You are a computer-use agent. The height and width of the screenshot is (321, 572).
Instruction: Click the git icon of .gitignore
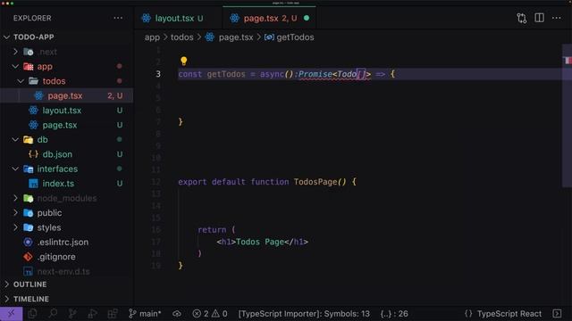pyautogui.click(x=28, y=257)
